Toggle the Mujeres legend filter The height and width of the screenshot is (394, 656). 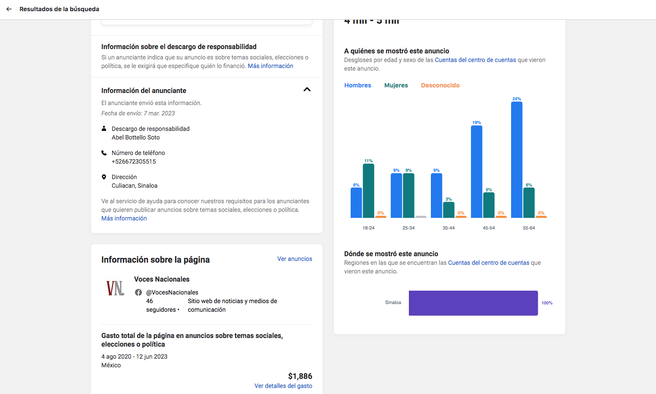pos(396,85)
